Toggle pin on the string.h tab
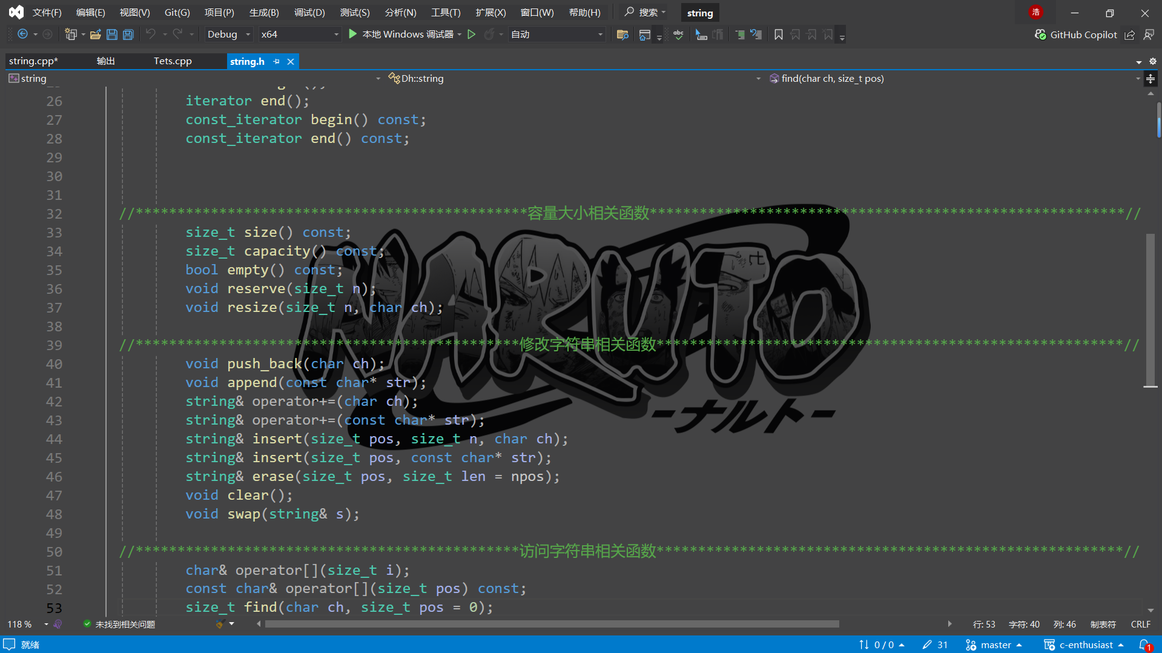The width and height of the screenshot is (1162, 653). (x=277, y=61)
